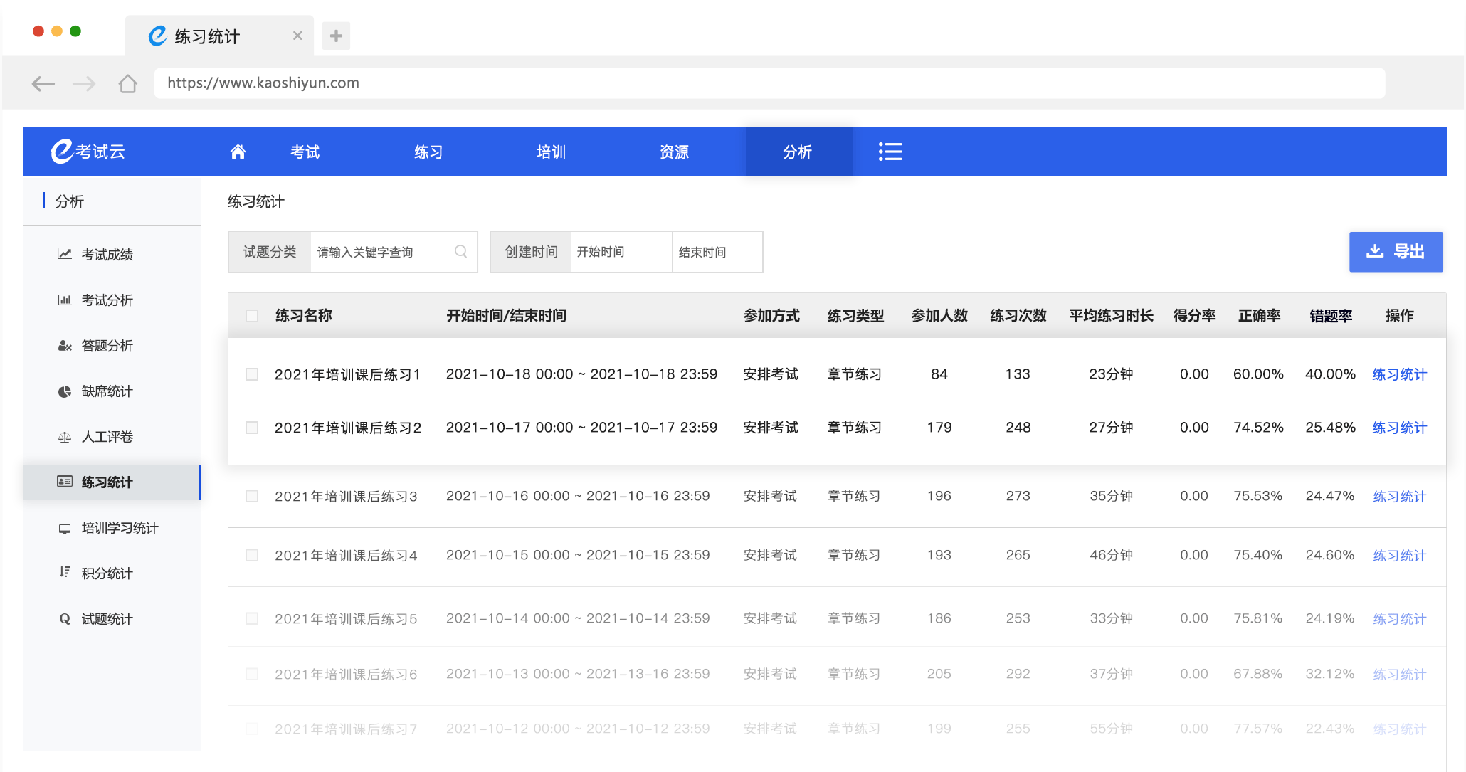Image resolution: width=1466 pixels, height=772 pixels.
Task: Click the home icon in navigation bar
Action: 238,152
